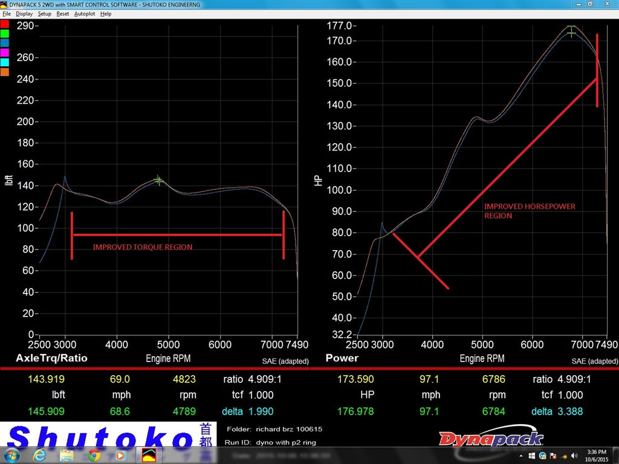Open the Autoplot menu
This screenshot has width=619, height=464.
(85, 14)
